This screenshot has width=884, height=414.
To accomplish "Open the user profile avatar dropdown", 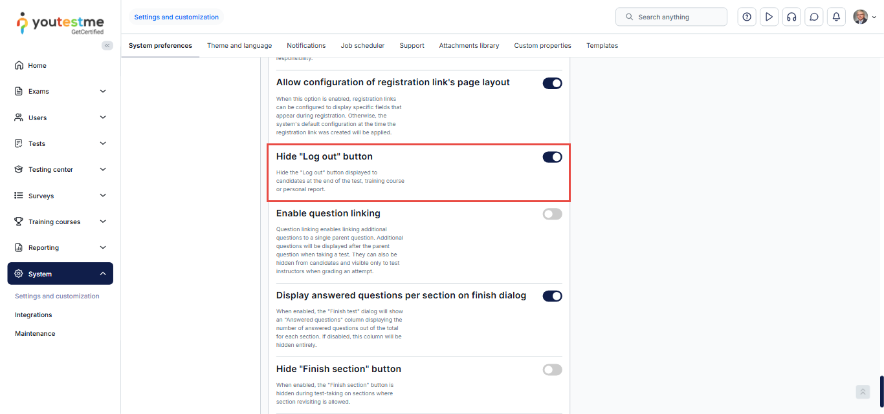I will point(864,17).
